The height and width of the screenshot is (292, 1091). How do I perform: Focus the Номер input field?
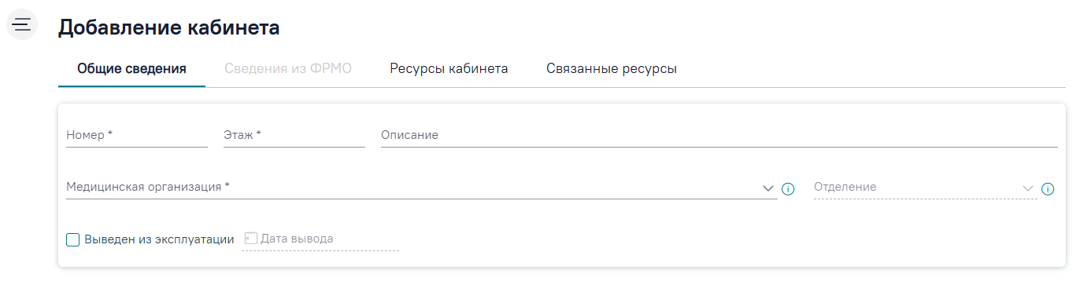[x=137, y=135]
